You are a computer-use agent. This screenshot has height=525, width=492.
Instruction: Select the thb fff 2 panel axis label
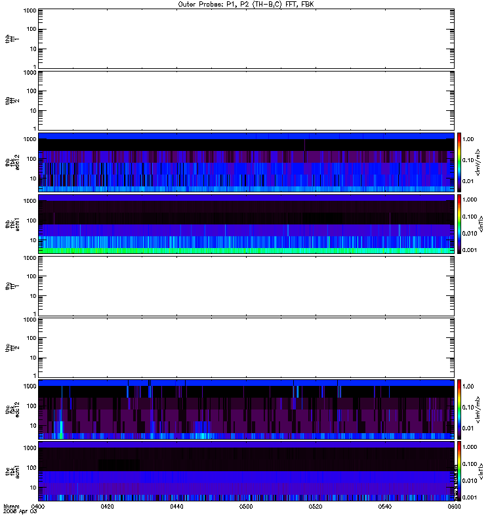pyautogui.click(x=12, y=101)
